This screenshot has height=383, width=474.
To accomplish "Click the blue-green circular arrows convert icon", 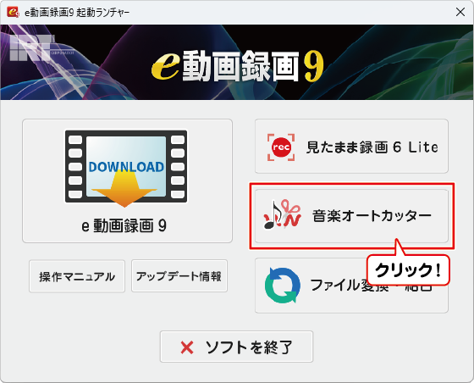I will 283,285.
